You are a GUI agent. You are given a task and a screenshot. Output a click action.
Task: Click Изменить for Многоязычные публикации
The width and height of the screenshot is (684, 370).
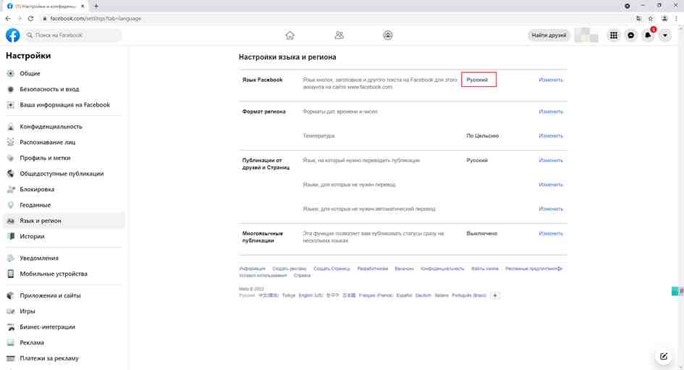(551, 234)
